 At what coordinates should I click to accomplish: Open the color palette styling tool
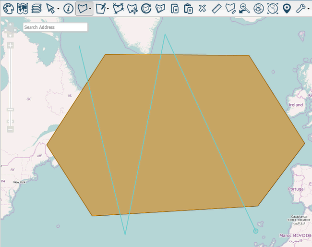tap(7, 8)
